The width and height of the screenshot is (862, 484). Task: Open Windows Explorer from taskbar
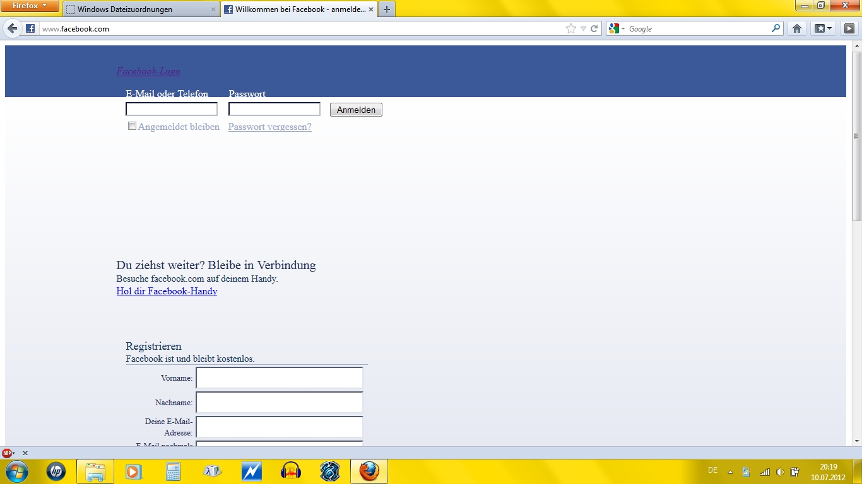tap(95, 471)
